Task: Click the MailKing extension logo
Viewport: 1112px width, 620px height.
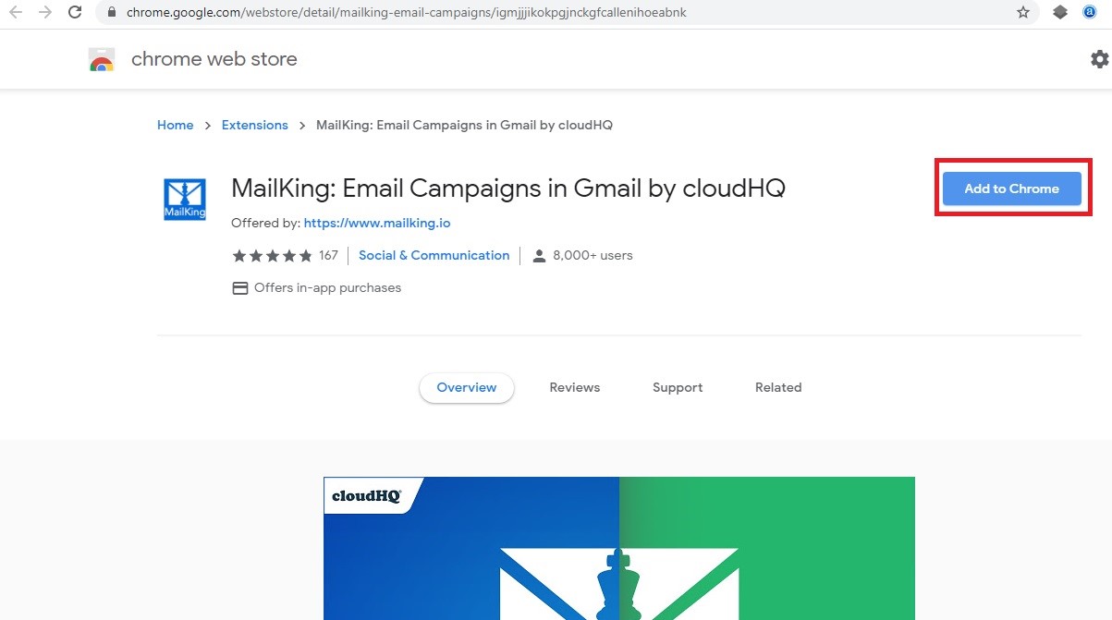Action: [185, 200]
